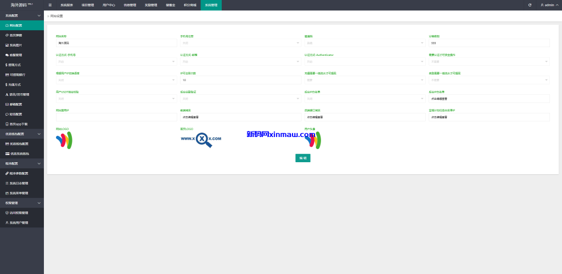The width and height of the screenshot is (562, 274).
Task: Switch to 用户中心 top menu
Action: tap(109, 5)
